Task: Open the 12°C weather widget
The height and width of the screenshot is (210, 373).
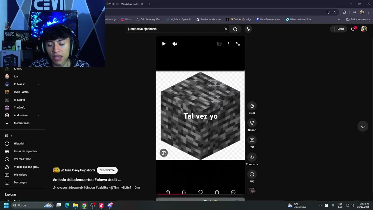Action: click(x=297, y=205)
